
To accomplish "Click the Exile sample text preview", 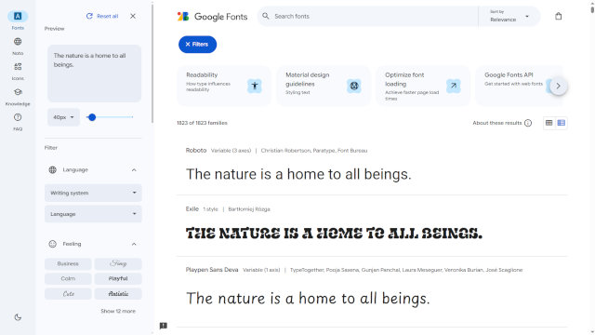I will [x=334, y=234].
